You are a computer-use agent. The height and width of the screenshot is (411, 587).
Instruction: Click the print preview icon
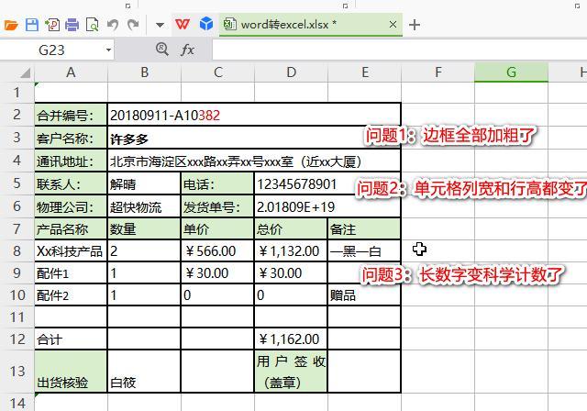tap(92, 25)
